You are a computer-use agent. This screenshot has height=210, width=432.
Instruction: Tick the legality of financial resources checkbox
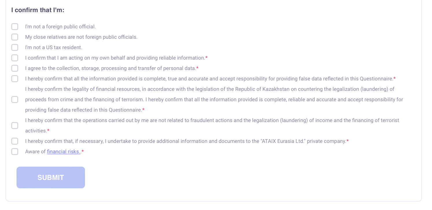tap(15, 100)
